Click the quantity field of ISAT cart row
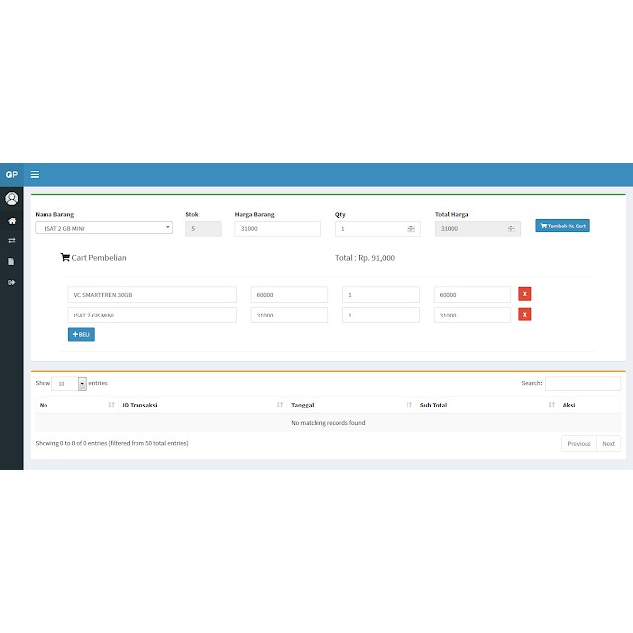This screenshot has width=633, height=633. 381,315
